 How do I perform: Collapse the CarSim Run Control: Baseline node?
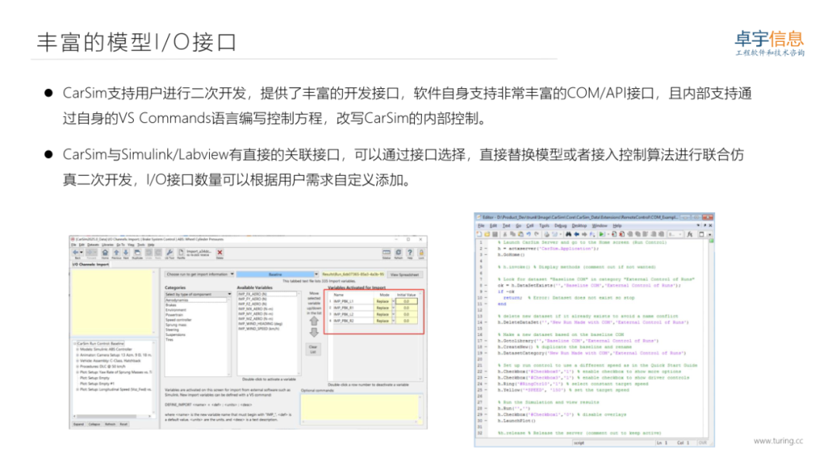coord(74,344)
